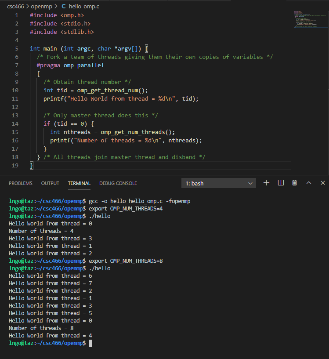329x359 pixels.
Task: Open the bash terminal selector chevron
Action: pos(250,183)
